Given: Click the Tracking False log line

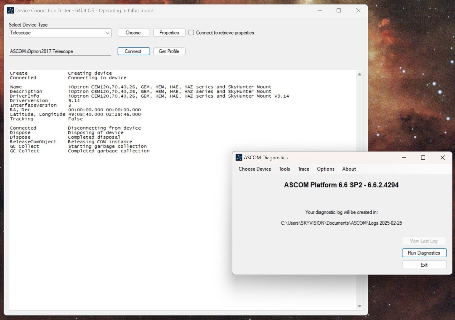Looking at the screenshot, I should 46,119.
